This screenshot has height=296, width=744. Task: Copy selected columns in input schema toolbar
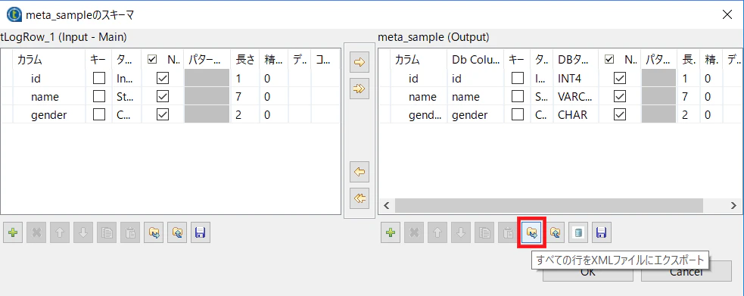tap(107, 233)
